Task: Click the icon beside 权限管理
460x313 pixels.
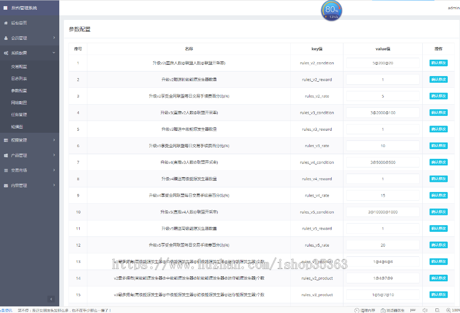Action: point(6,140)
